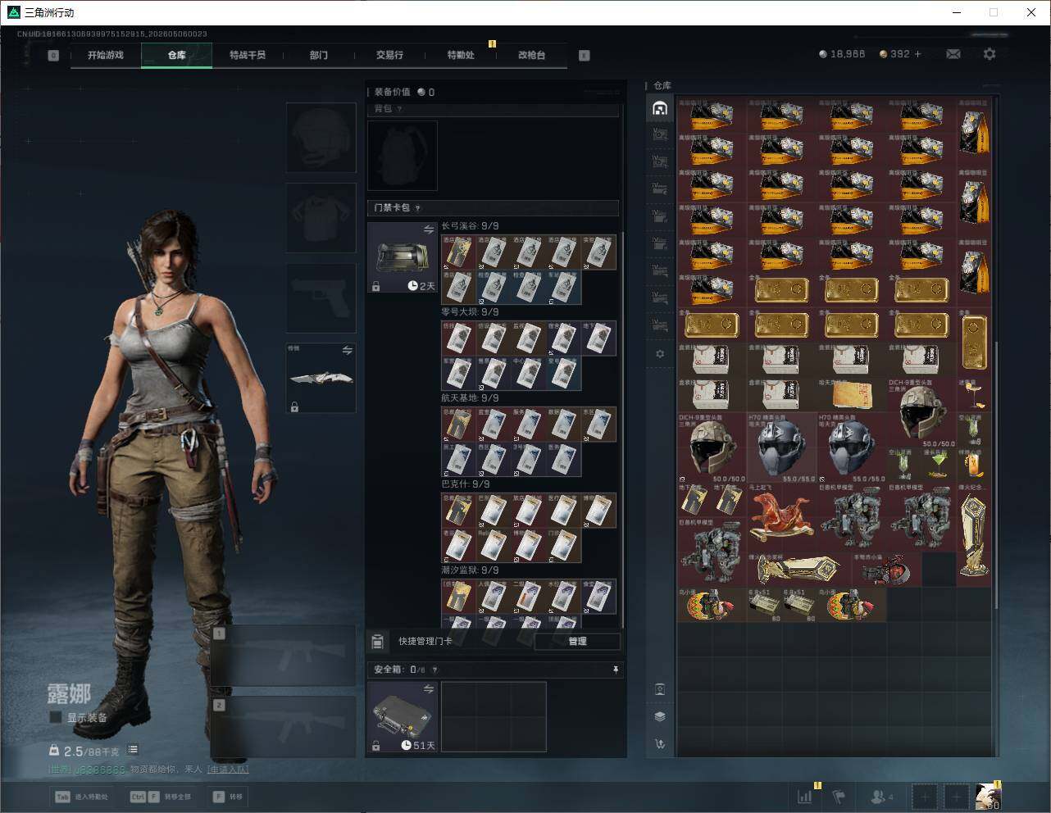The width and height of the screenshot is (1051, 813).
Task: Select the empty pistol slot
Action: point(321,298)
